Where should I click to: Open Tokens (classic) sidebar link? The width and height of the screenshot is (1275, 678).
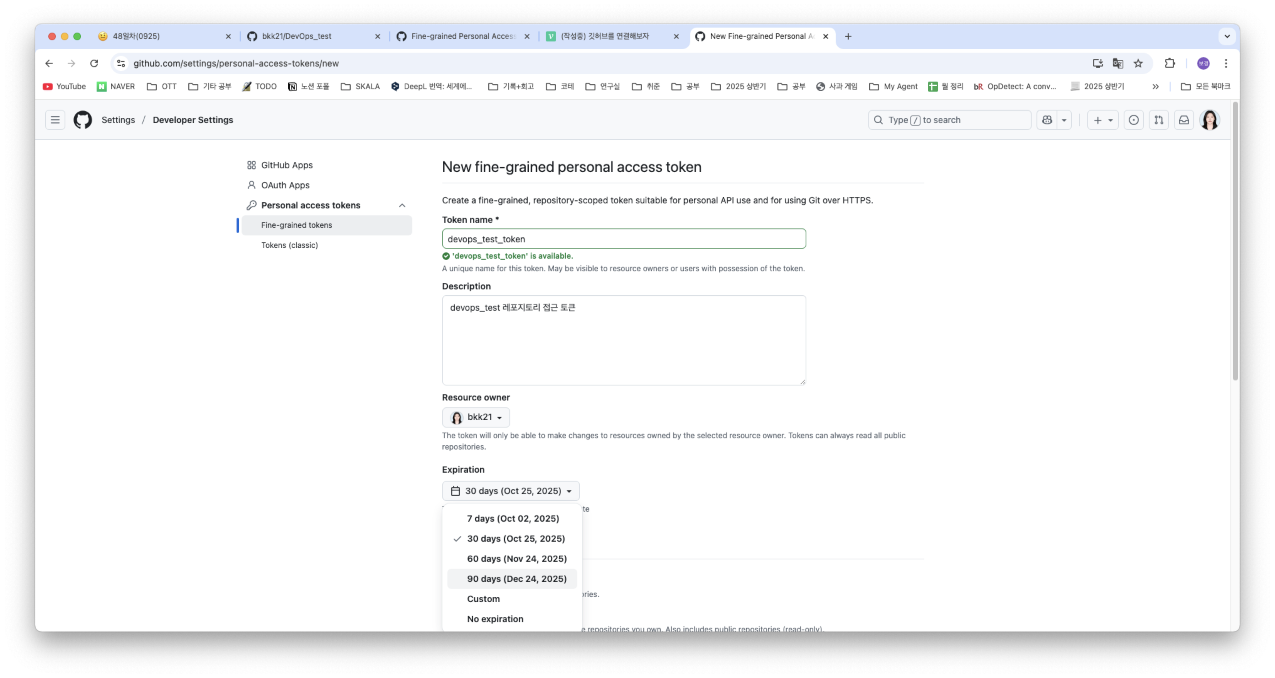pyautogui.click(x=290, y=245)
